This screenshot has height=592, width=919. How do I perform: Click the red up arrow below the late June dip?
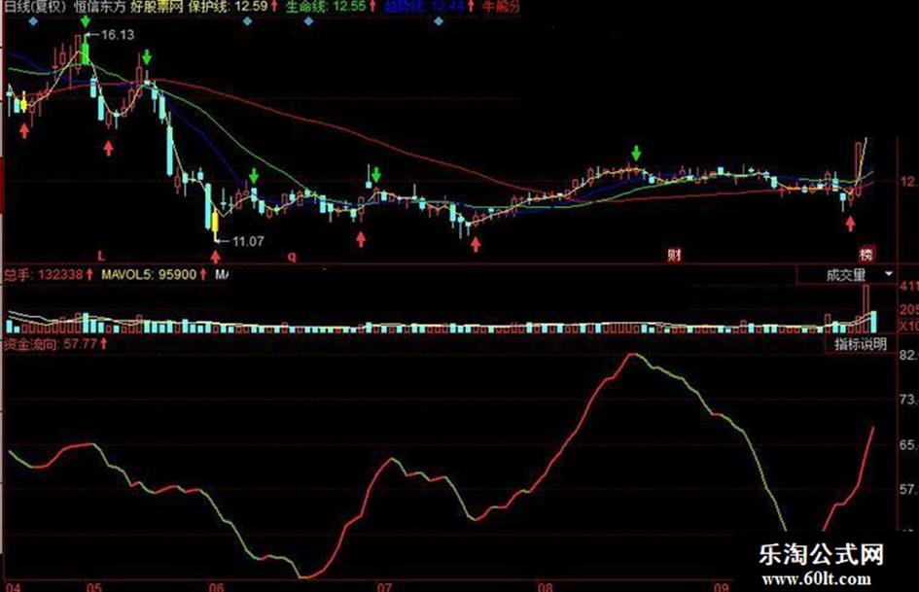(361, 238)
